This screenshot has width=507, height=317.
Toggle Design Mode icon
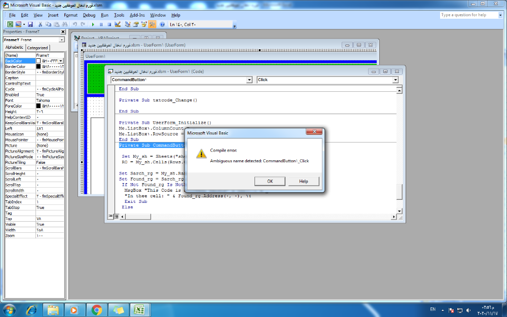pos(118,24)
